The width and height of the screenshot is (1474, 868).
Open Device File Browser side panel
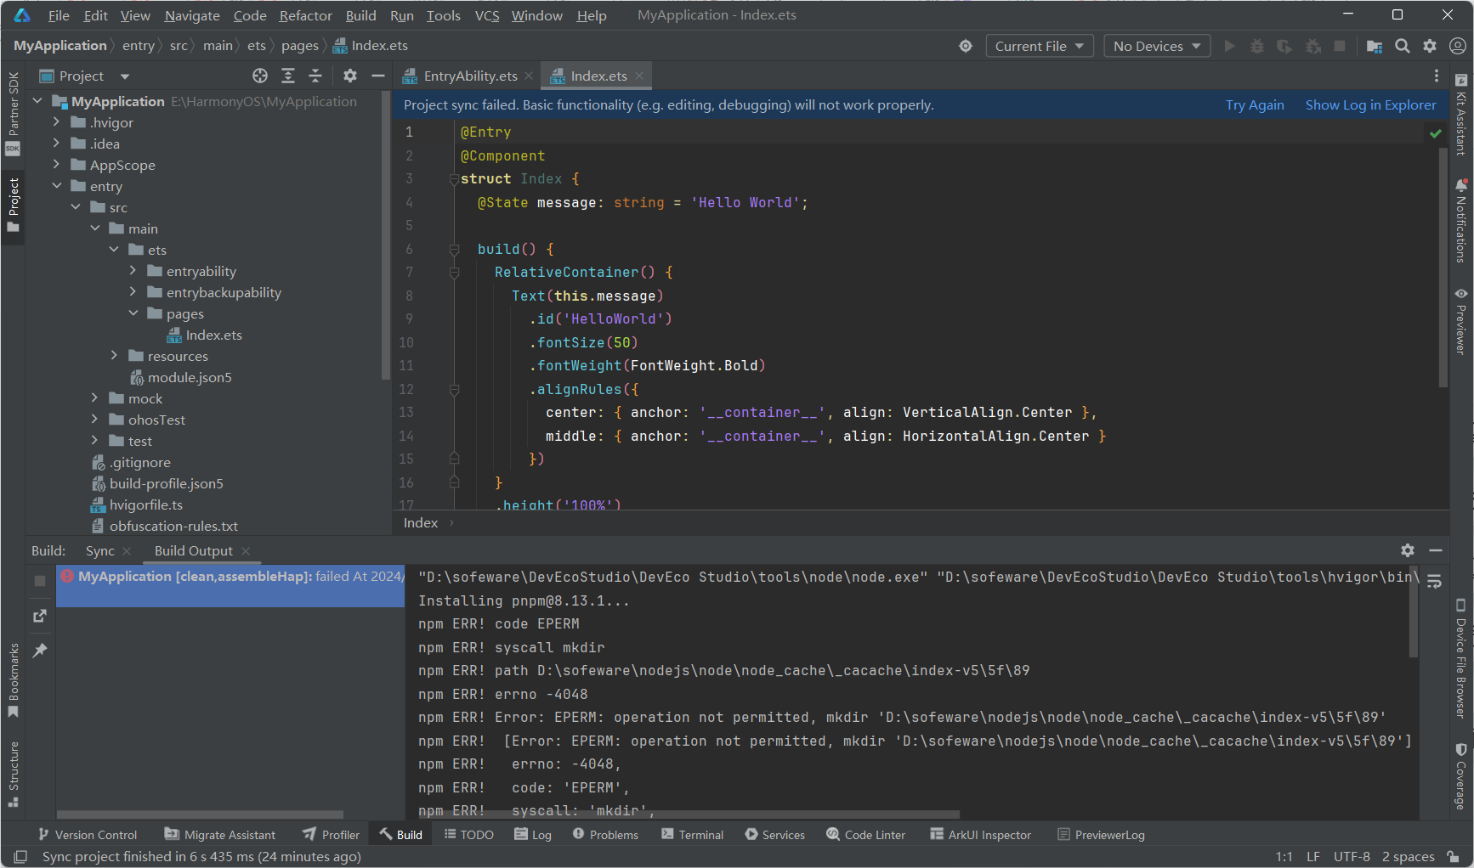click(1460, 659)
